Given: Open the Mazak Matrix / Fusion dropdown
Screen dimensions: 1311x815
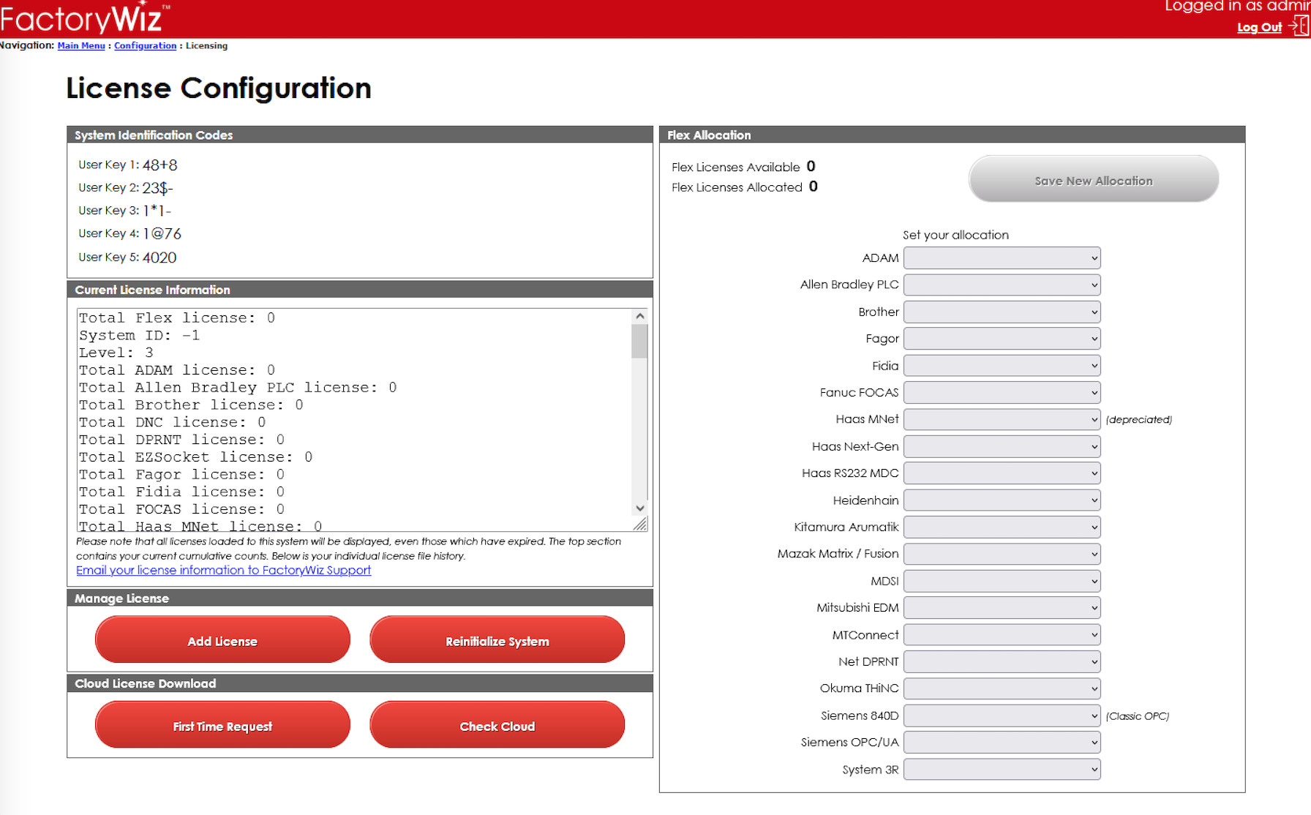Looking at the screenshot, I should [x=1002, y=554].
